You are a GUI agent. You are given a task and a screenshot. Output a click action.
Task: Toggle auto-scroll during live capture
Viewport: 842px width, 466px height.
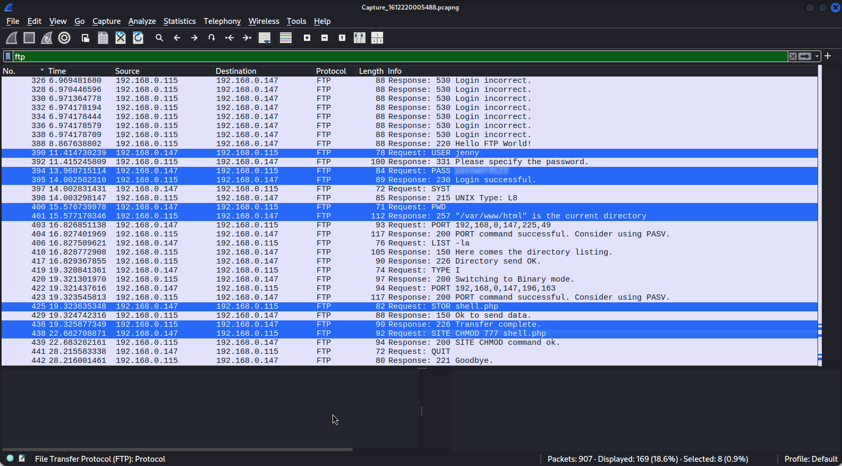[265, 38]
